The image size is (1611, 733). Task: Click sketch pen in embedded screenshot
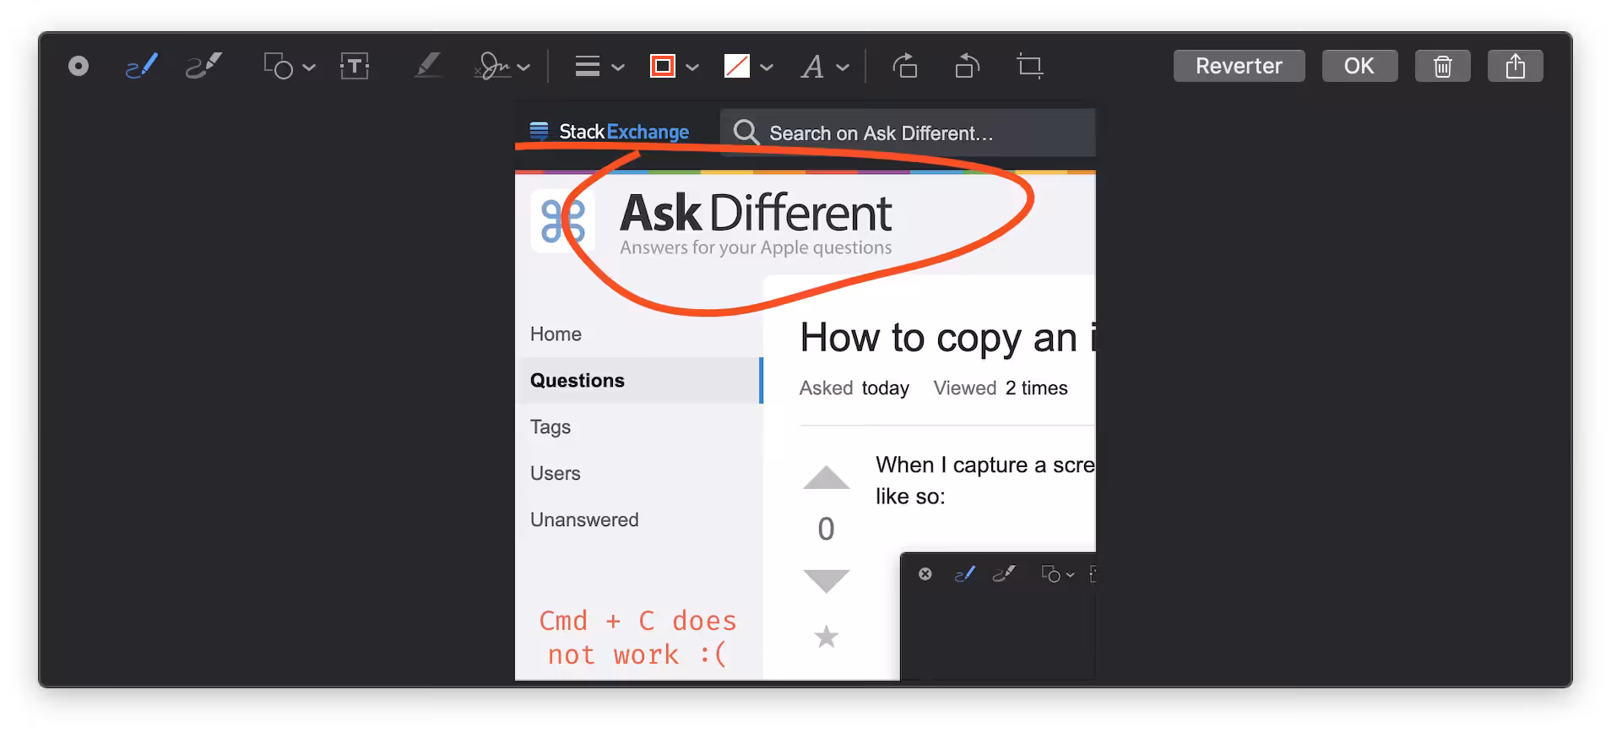[x=964, y=574]
